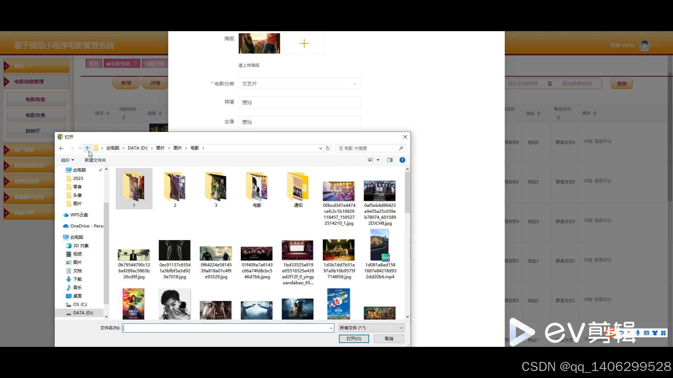
Task: Click the change view layout icon
Action: 371,160
